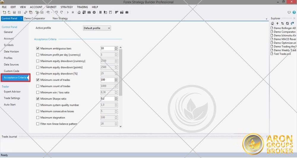Enable Maximum stagnation checkbox
Image resolution: width=297 pixels, height=158 pixels.
(x=38, y=118)
